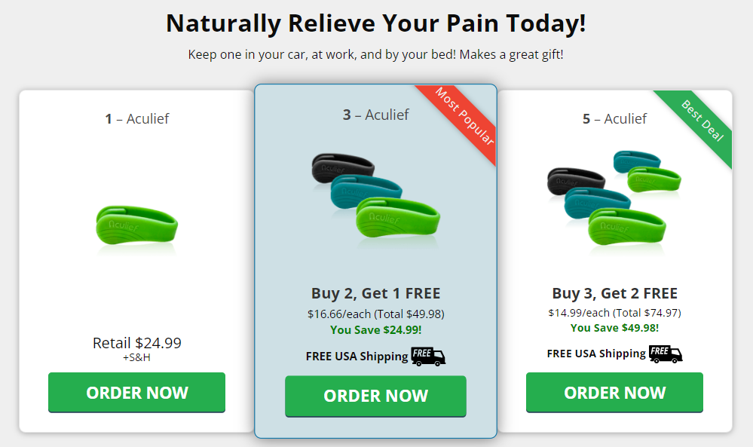Click the "3 – Aculief" title
The width and height of the screenshot is (753, 447).
[375, 115]
